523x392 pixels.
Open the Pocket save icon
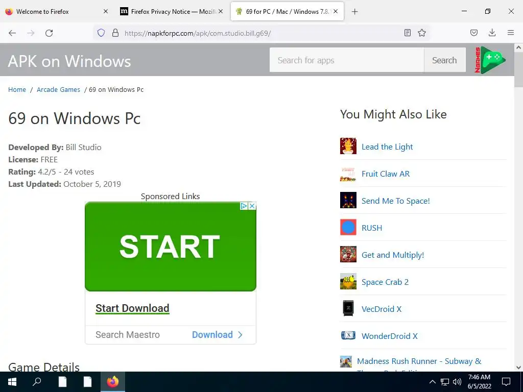pyautogui.click(x=474, y=33)
